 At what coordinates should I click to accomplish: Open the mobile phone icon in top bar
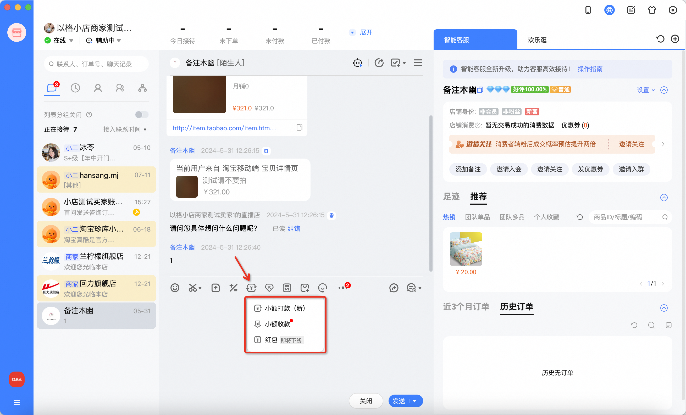click(588, 10)
